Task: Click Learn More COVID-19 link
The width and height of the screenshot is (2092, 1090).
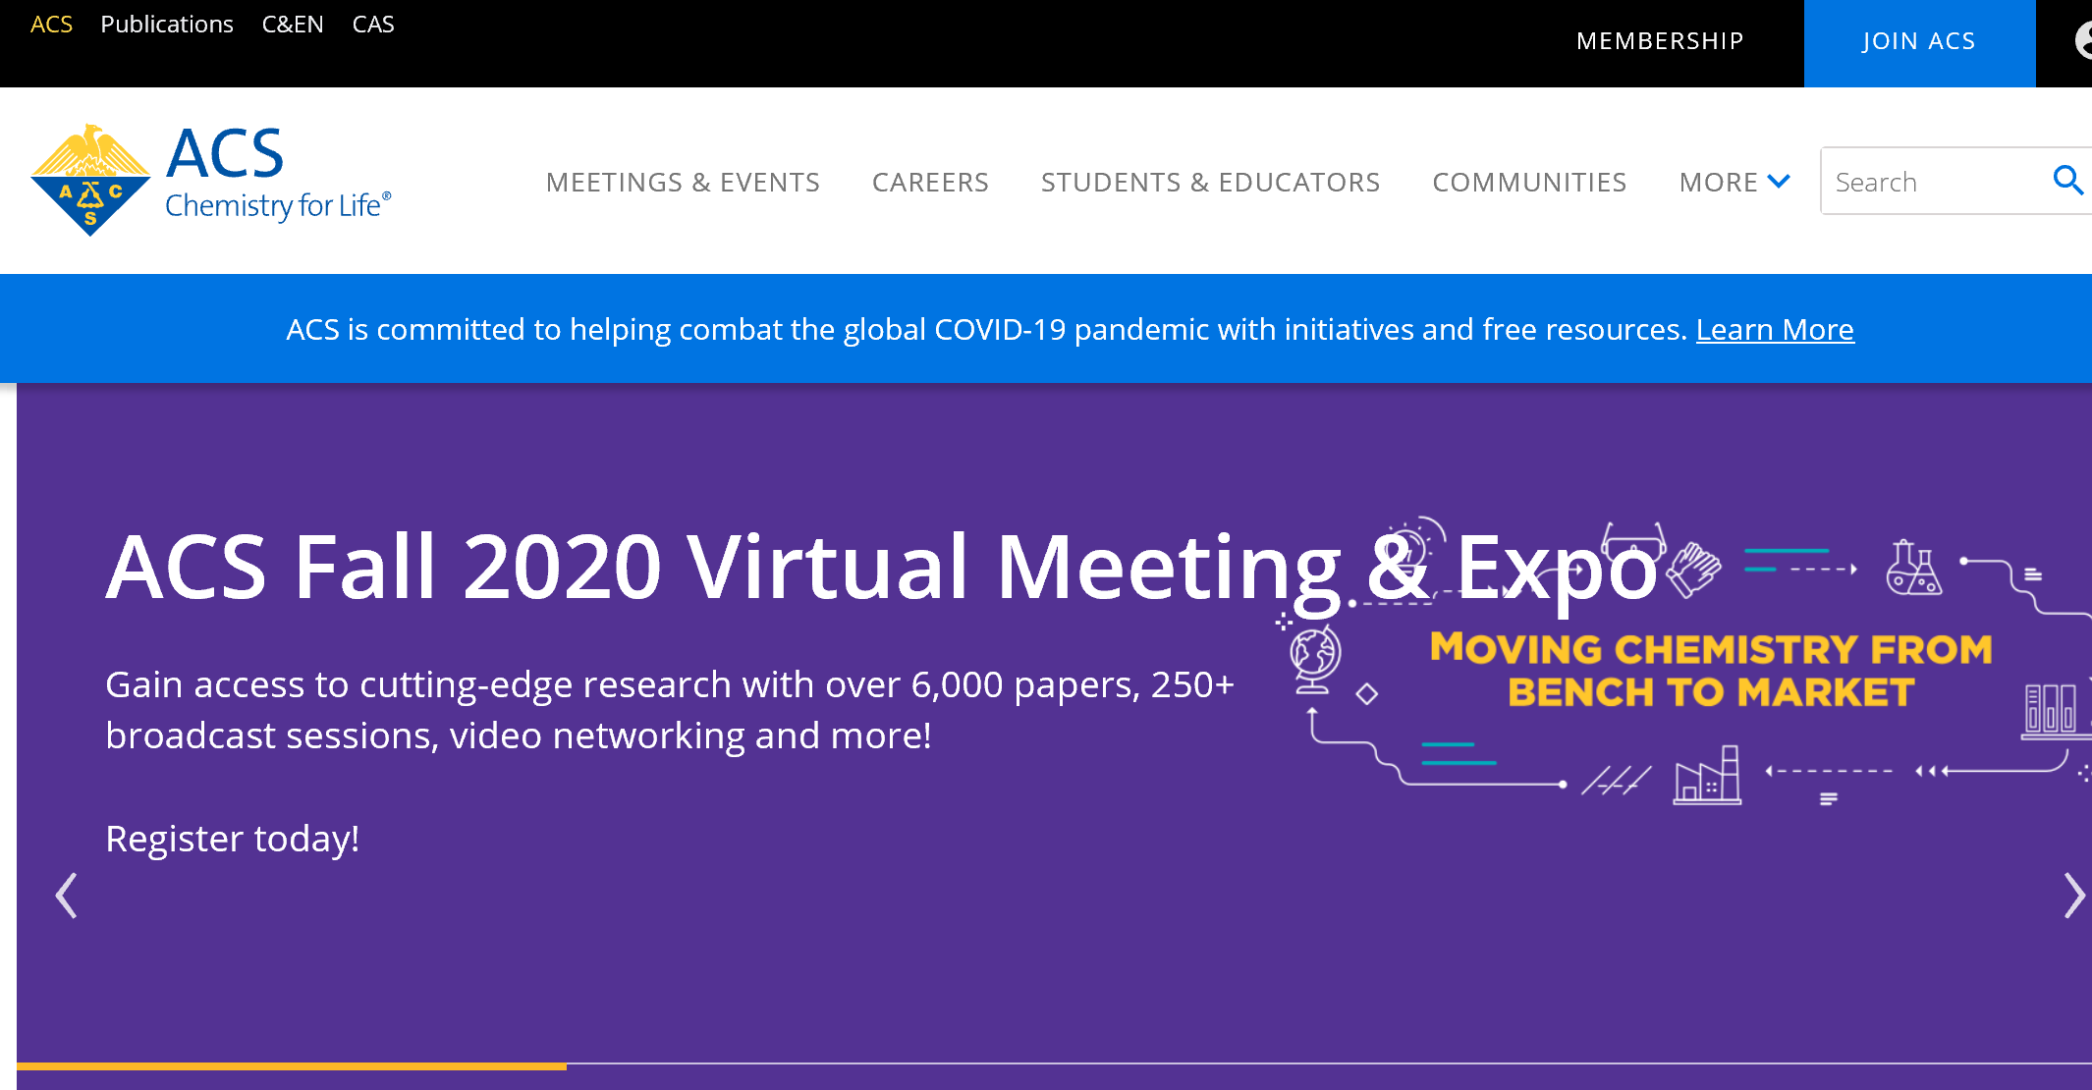Action: 1775,329
